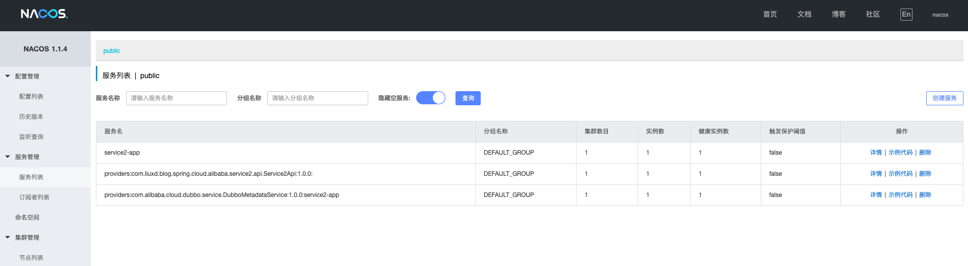Viewport: 968px width, 266px height.
Task: Open 命名空间 in the sidebar
Action: [27, 217]
